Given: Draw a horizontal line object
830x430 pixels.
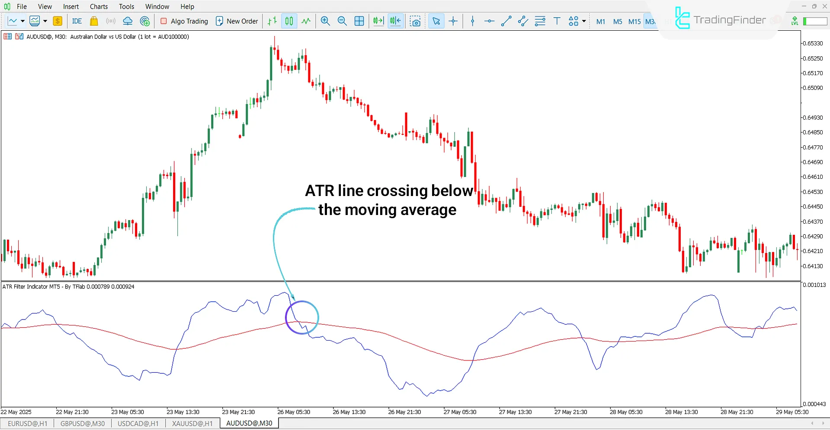Looking at the screenshot, I should click(x=489, y=21).
